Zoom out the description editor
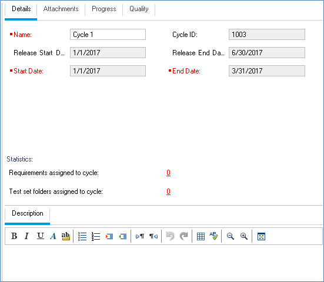Screen dimensions: 324x282 click(230, 236)
